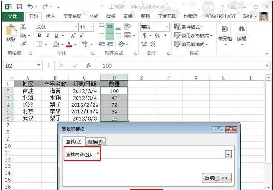Open the font name dropdown 宋体
Screen dimensions: 273x190
click(x=74, y=27)
